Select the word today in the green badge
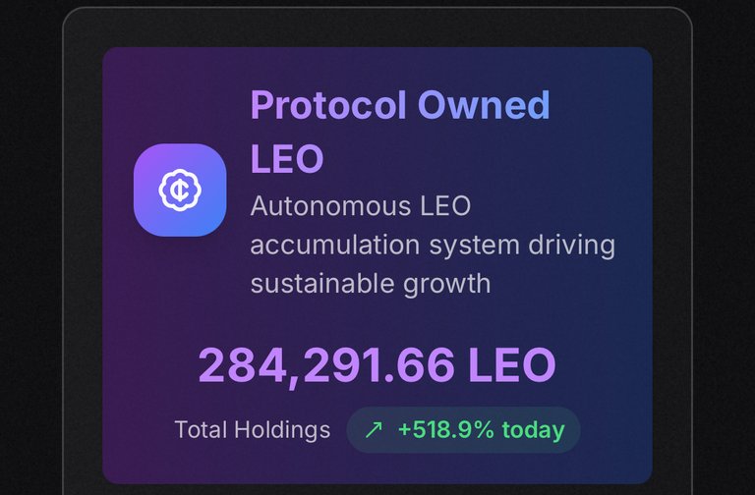Image resolution: width=755 pixels, height=495 pixels. [x=533, y=429]
